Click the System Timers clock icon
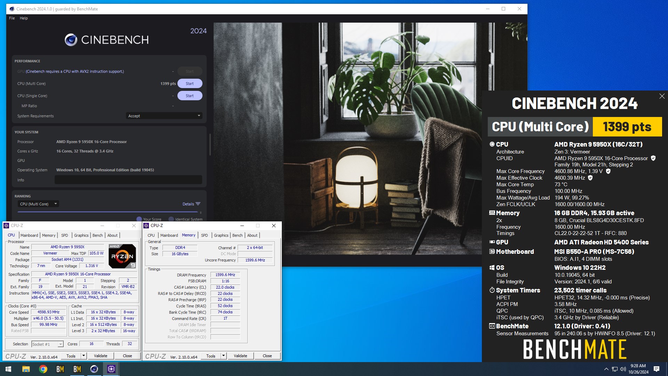 (492, 290)
